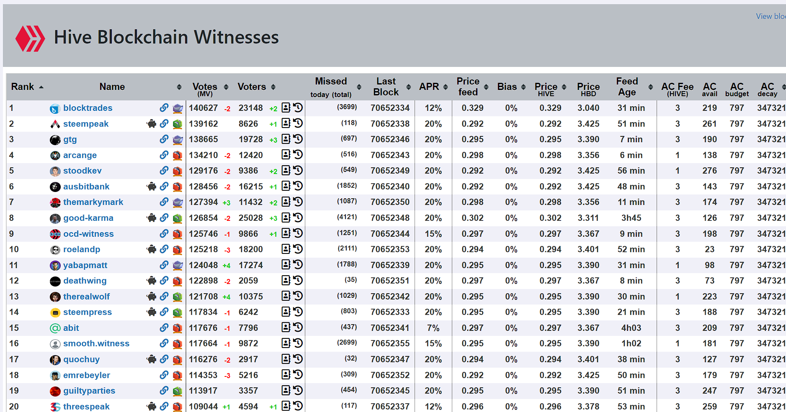Image resolution: width=786 pixels, height=412 pixels.
Task: Click the feed age 4h03 for abit
Action: coord(631,328)
